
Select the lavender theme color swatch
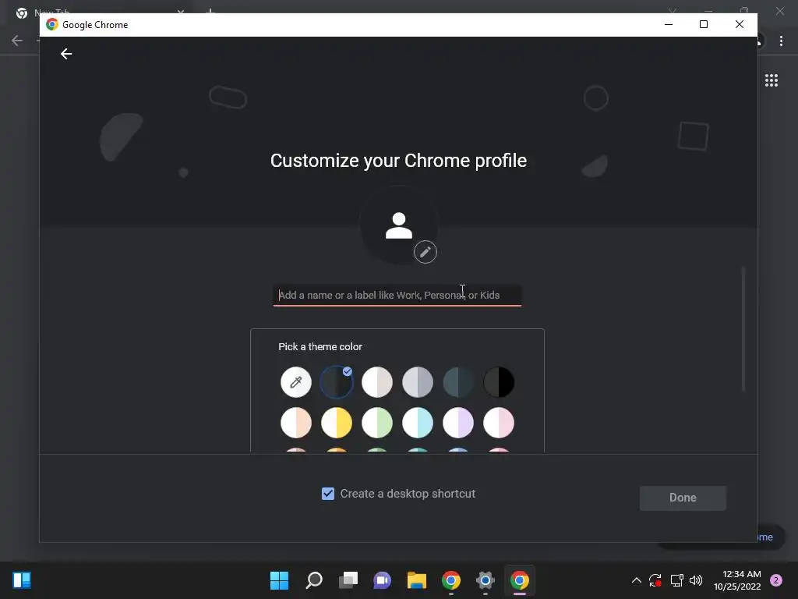(458, 423)
